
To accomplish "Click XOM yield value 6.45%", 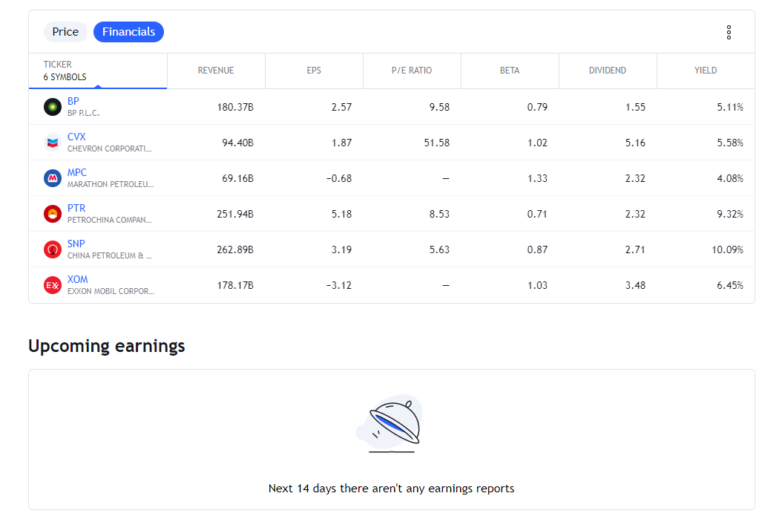I will pyautogui.click(x=730, y=285).
